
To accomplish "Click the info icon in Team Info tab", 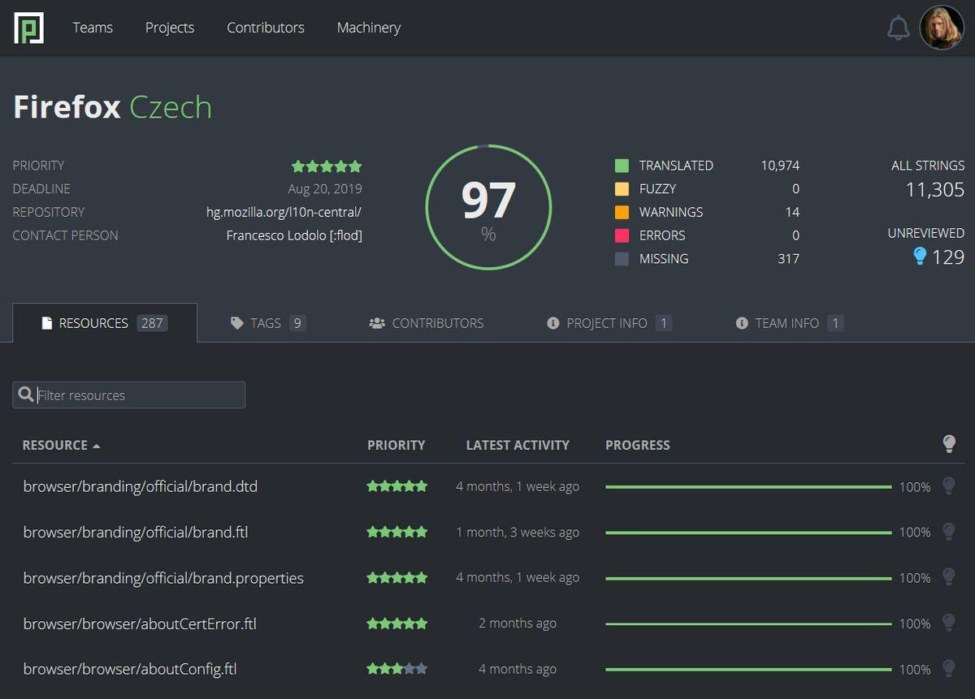I will click(741, 323).
